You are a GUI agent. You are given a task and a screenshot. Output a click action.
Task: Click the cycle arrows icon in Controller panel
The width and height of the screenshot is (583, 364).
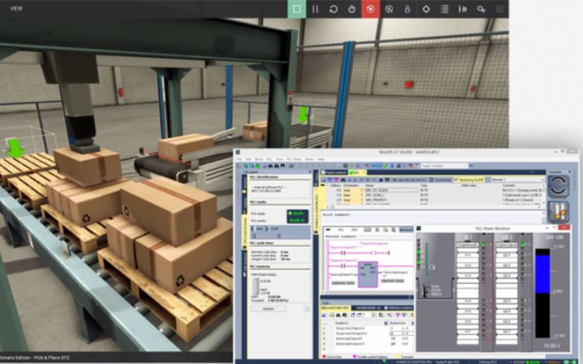[558, 186]
